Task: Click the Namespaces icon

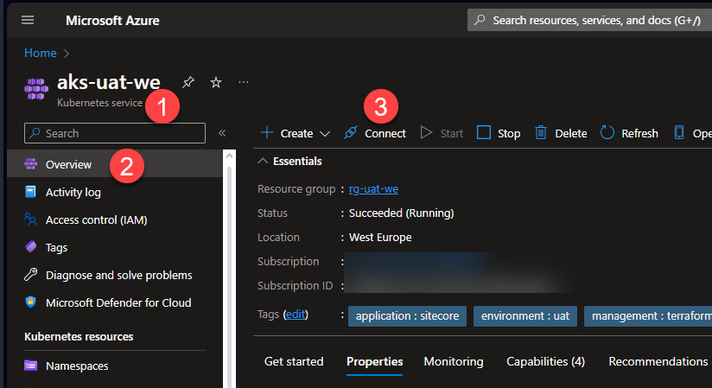Action: coord(30,365)
